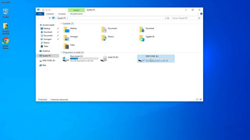Switch to details view in status bar
The image size is (250, 140).
(197, 100)
